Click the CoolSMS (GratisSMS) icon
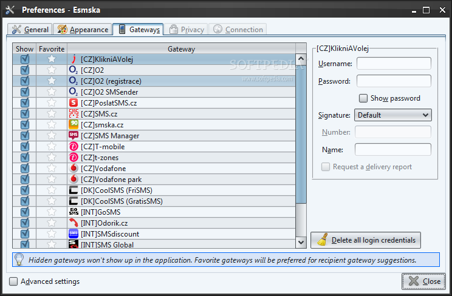The width and height of the screenshot is (452, 296). [x=74, y=201]
